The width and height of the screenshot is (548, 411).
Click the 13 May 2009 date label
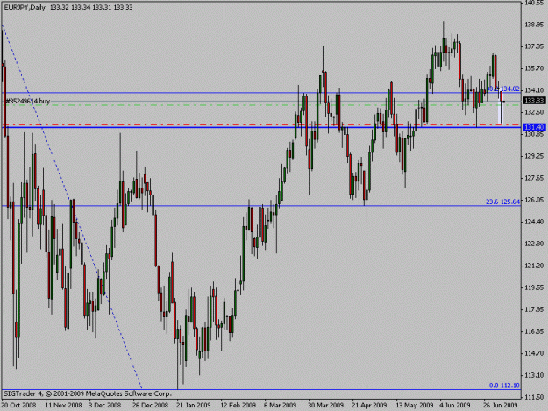(414, 405)
